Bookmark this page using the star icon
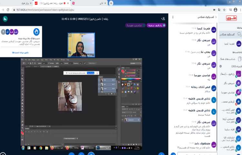Viewport: 242px width, 155px height. [224, 10]
